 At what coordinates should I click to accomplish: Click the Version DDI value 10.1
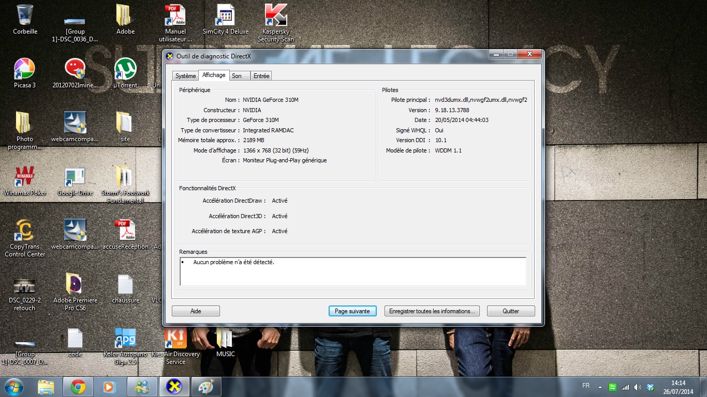click(441, 140)
